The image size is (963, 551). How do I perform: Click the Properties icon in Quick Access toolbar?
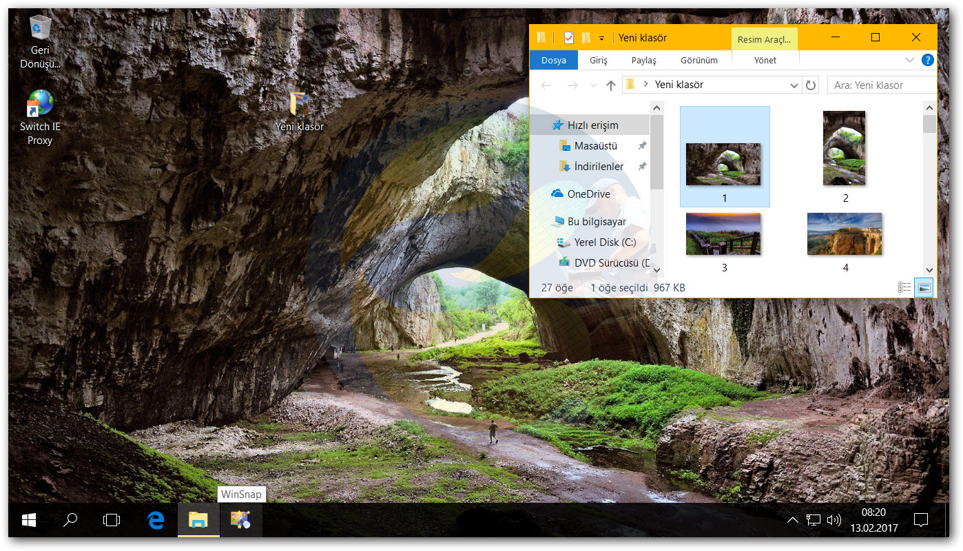[569, 37]
